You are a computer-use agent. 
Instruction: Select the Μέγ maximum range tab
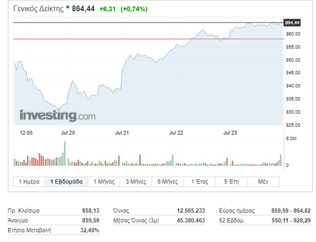click(263, 182)
